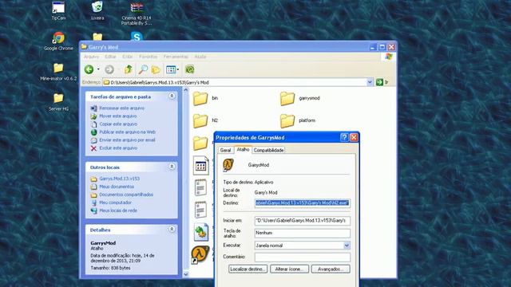
Task: Click the Alterar ícone button
Action: click(289, 269)
